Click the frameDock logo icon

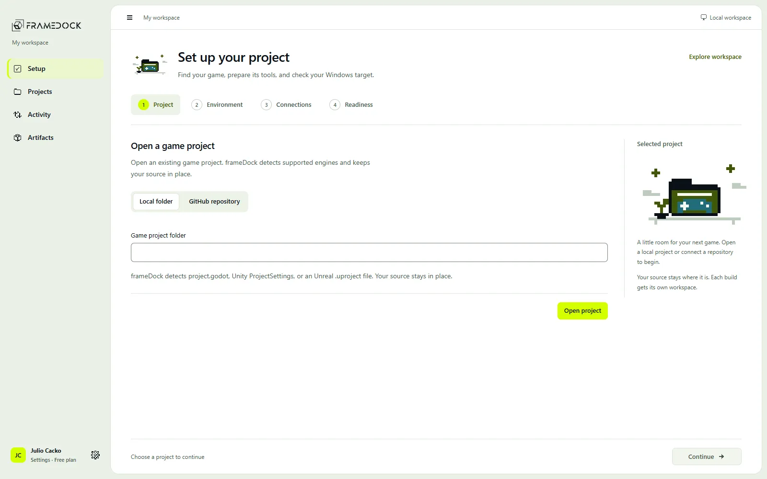pyautogui.click(x=18, y=25)
